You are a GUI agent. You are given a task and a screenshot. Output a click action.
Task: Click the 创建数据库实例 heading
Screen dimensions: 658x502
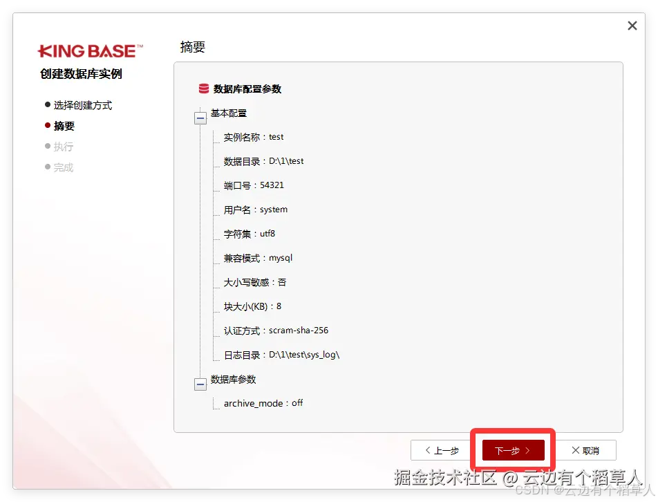pos(81,74)
